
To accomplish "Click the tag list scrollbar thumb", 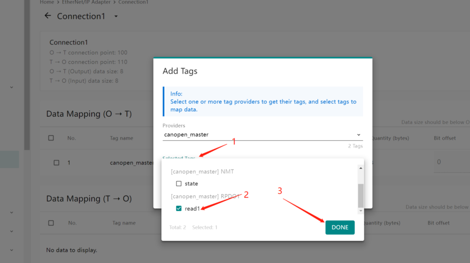I will [x=360, y=195].
